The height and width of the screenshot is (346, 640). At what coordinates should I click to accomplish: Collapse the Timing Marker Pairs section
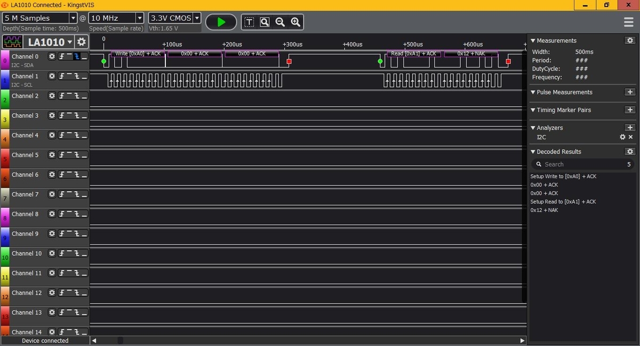[x=533, y=110]
